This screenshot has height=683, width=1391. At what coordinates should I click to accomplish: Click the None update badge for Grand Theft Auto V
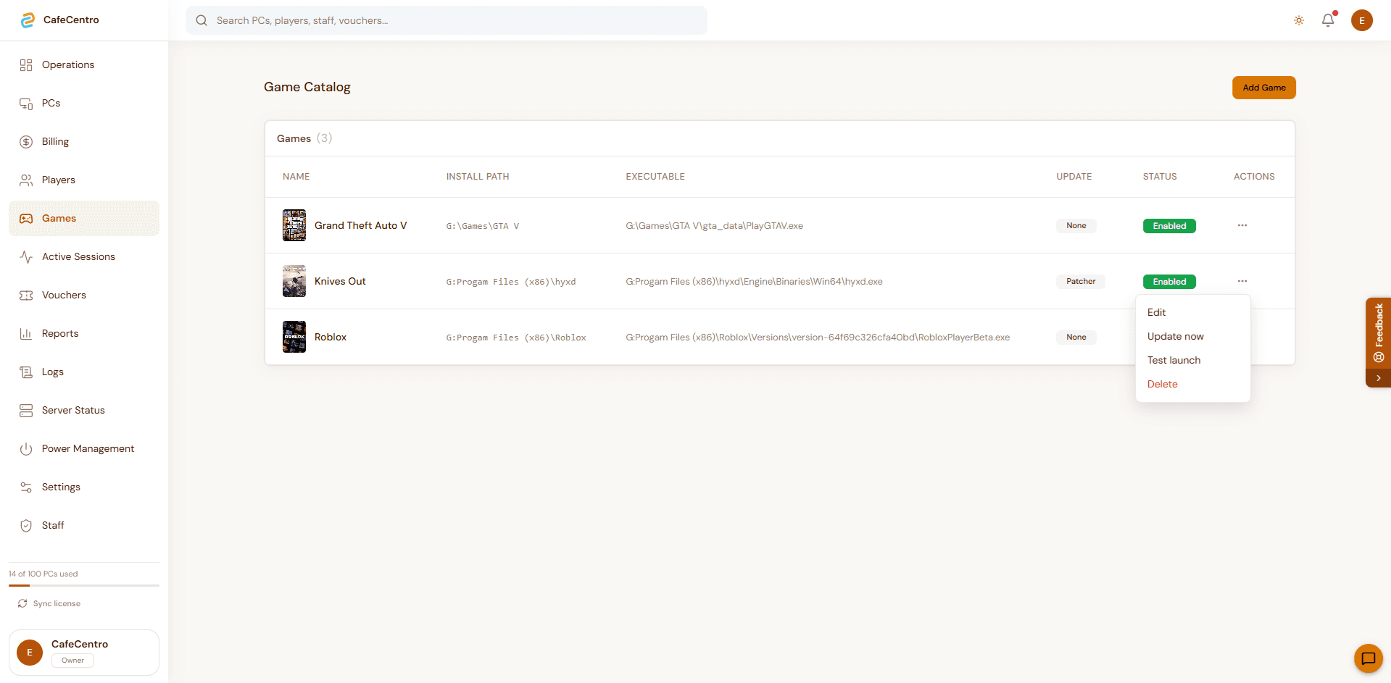(x=1076, y=226)
